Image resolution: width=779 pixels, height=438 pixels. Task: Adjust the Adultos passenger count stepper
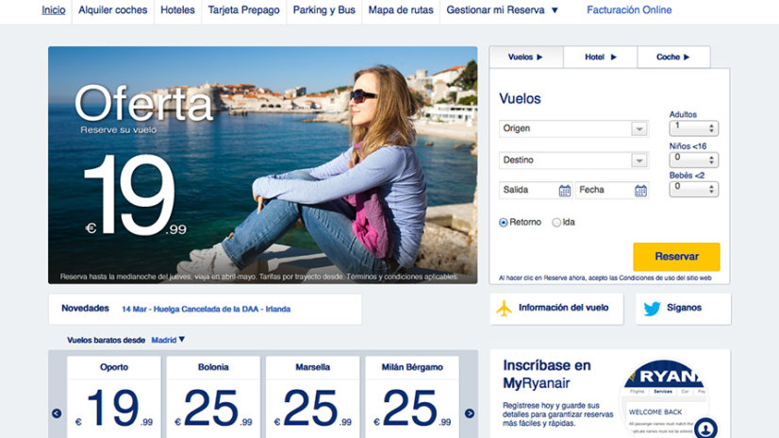(711, 128)
